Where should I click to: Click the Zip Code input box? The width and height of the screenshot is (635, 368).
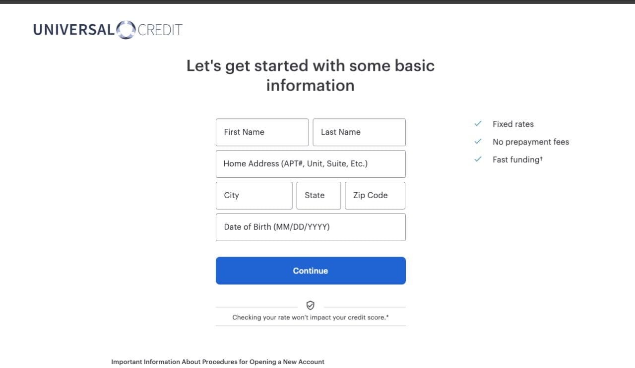point(375,196)
